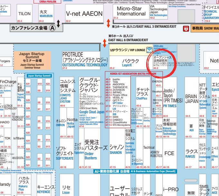This screenshot has height=196, width=219.
Task: Select the Notta Japan booth 48-12
Action: tap(71, 123)
